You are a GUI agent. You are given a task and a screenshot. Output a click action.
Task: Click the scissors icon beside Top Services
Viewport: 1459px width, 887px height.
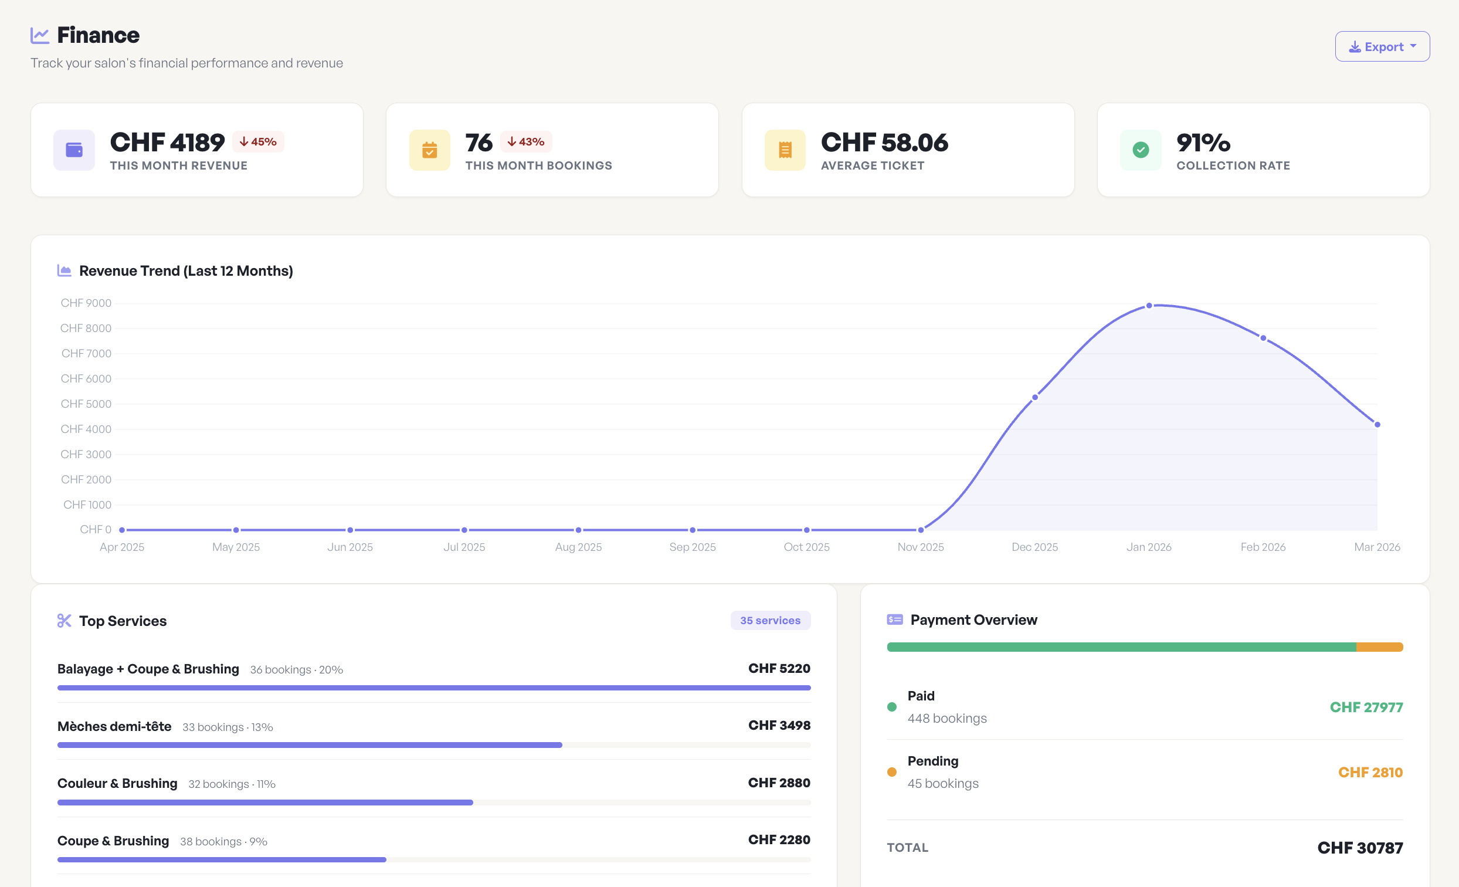[64, 620]
